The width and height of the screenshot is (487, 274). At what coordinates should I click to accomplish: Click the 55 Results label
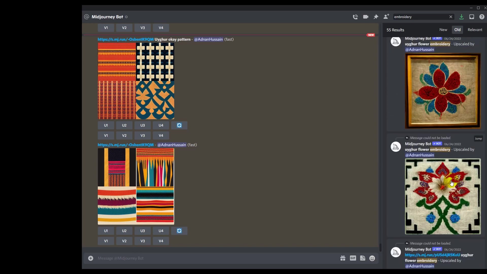[x=395, y=30]
